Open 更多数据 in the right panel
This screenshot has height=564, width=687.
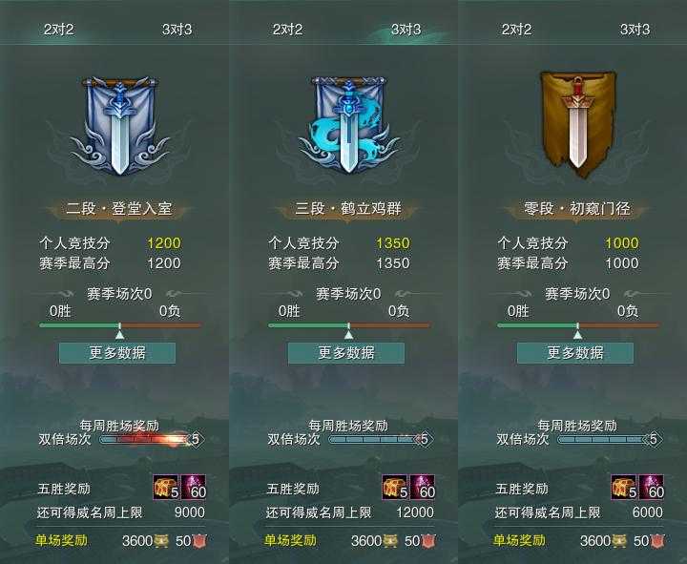(x=575, y=353)
